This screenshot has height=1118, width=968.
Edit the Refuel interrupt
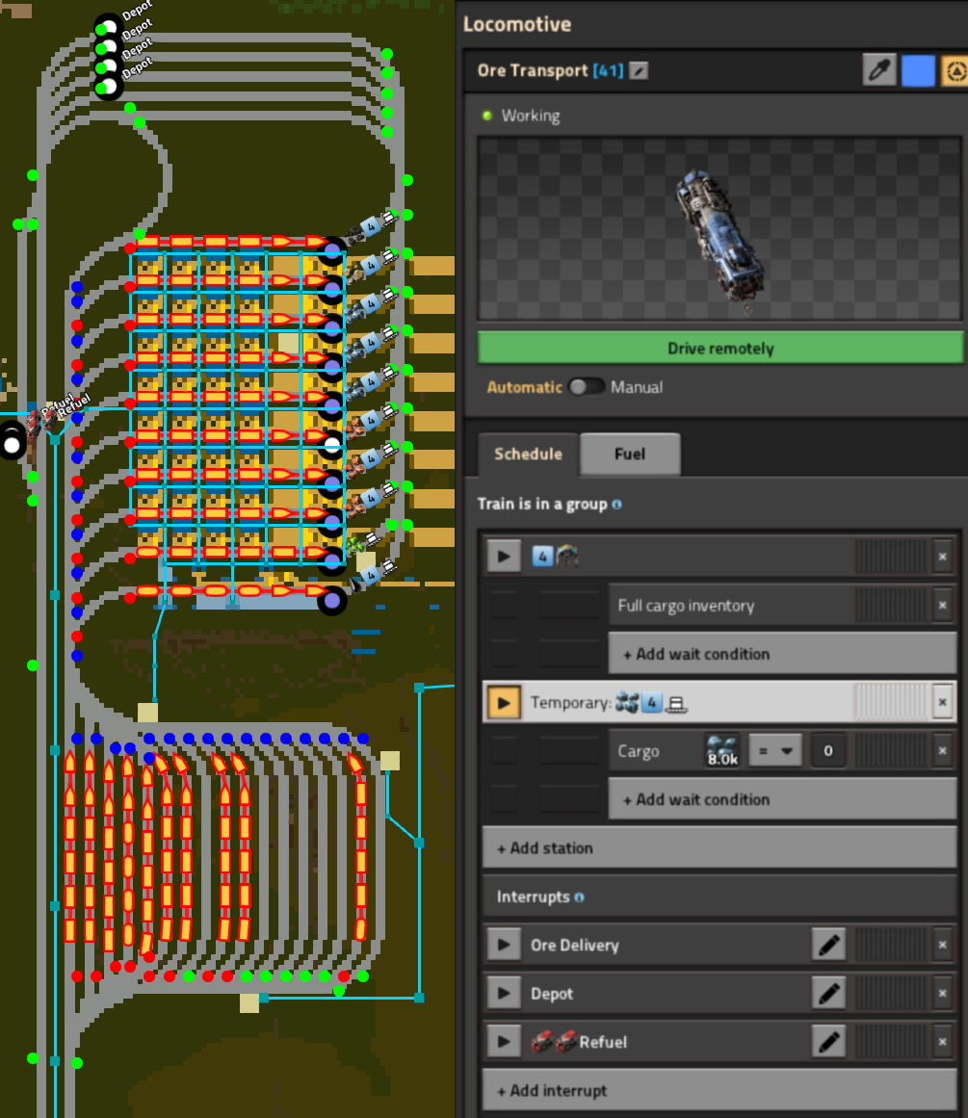coord(828,1042)
